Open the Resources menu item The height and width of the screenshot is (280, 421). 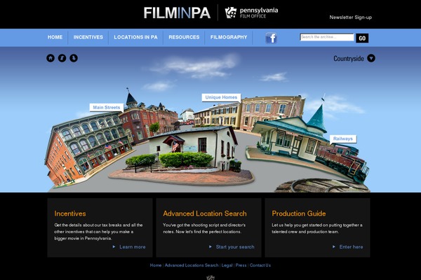coord(184,37)
